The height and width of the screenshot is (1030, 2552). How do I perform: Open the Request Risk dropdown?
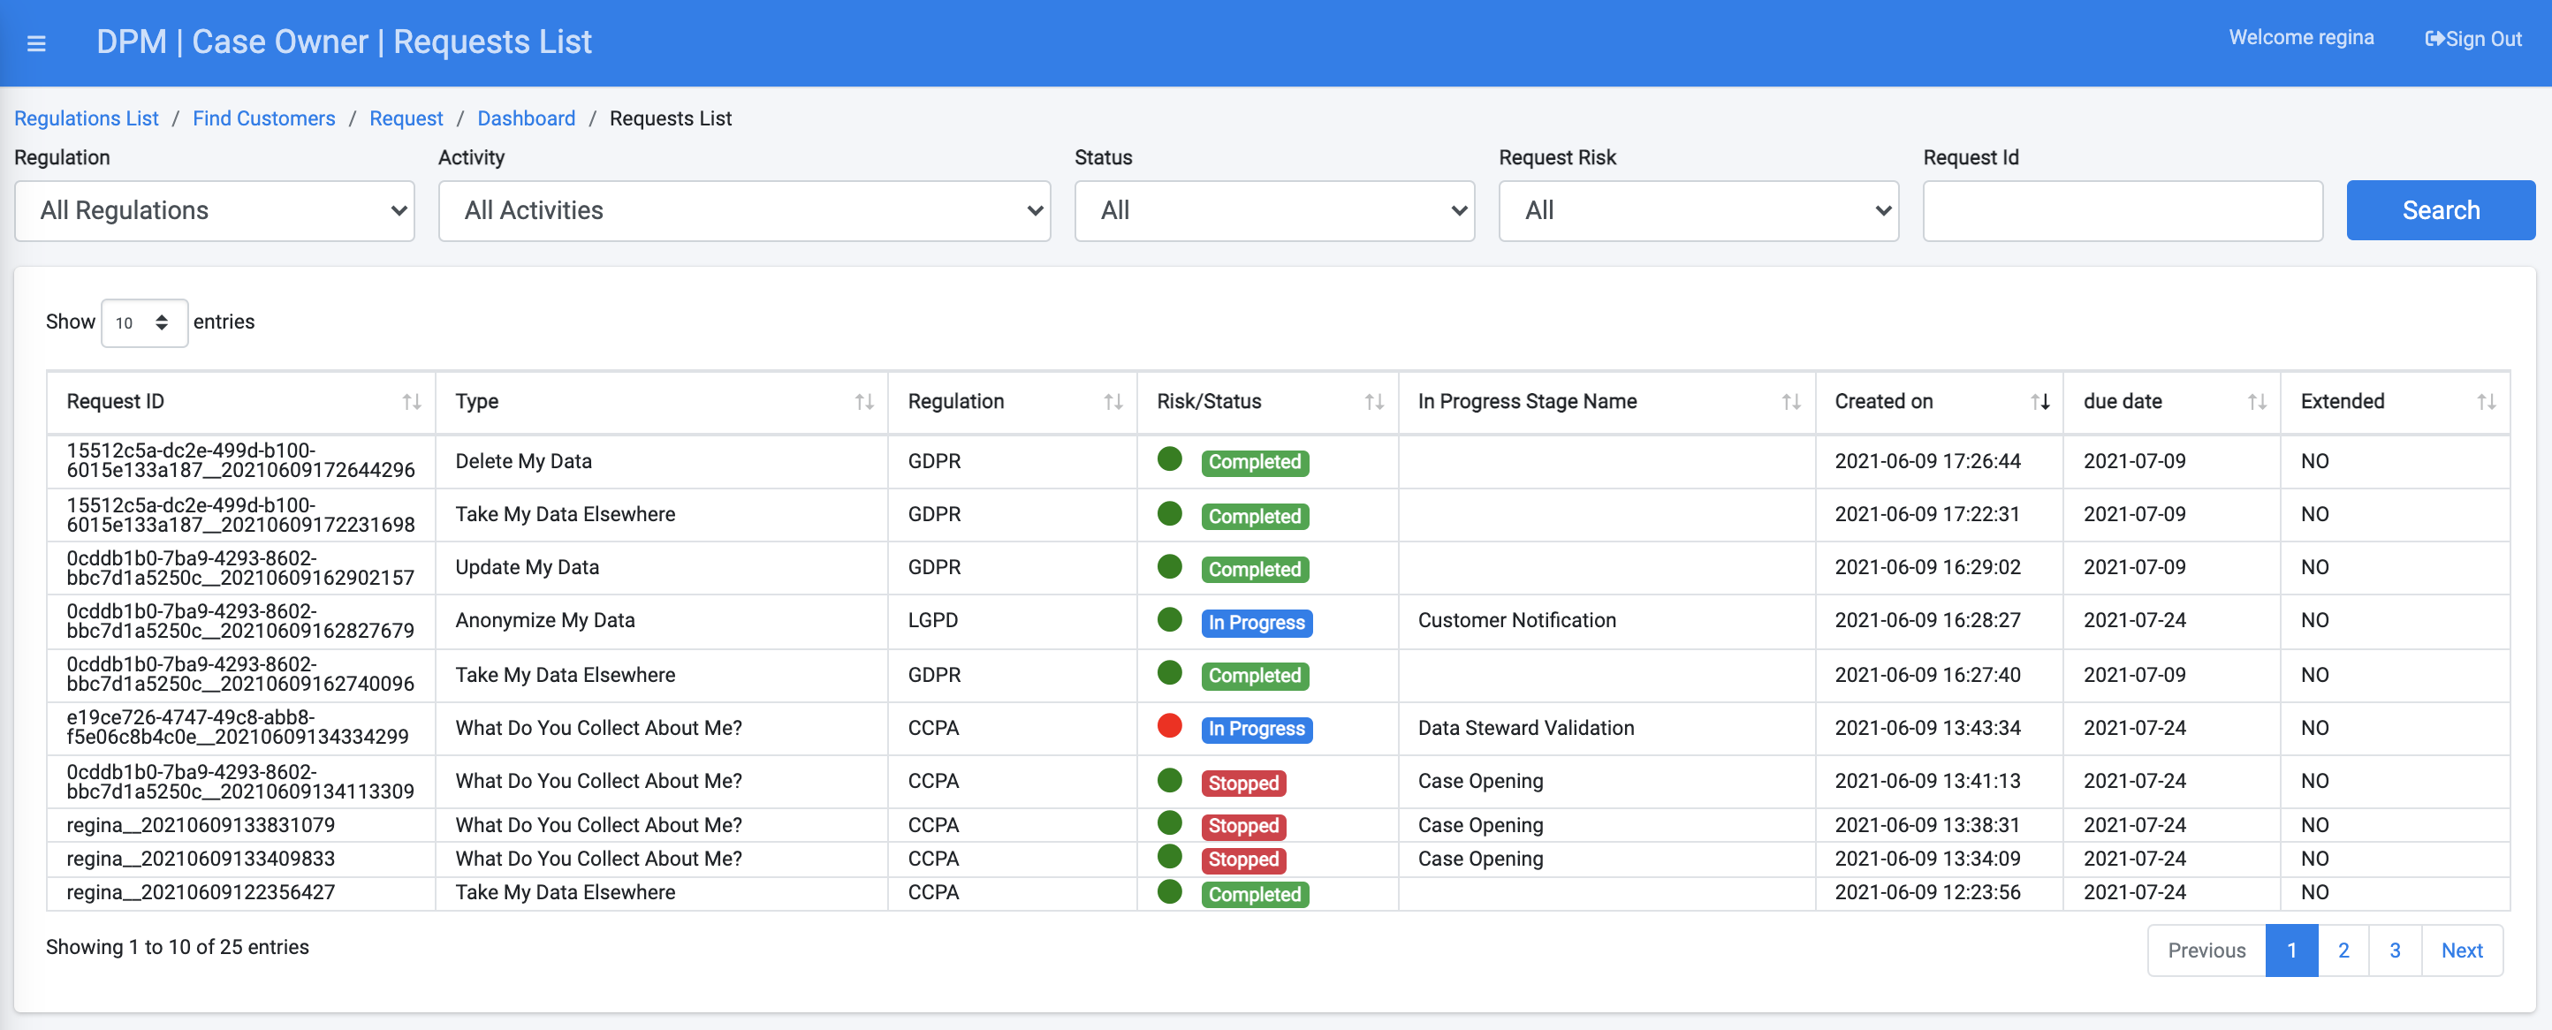click(x=1698, y=211)
